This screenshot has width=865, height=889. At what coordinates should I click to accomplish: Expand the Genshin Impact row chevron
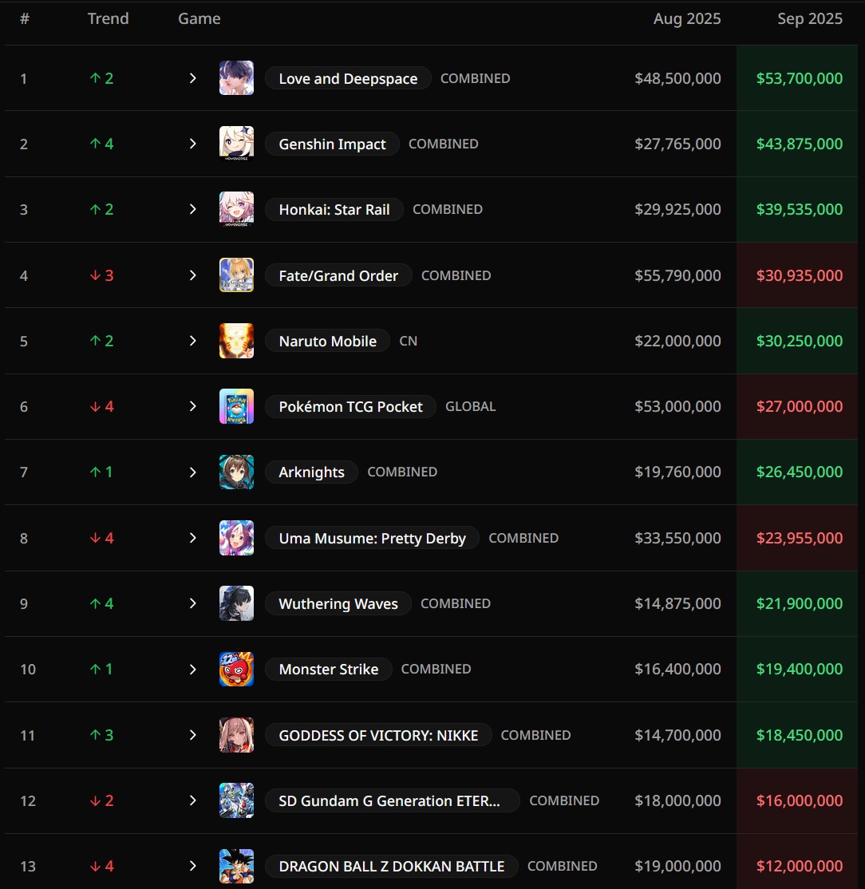(193, 144)
